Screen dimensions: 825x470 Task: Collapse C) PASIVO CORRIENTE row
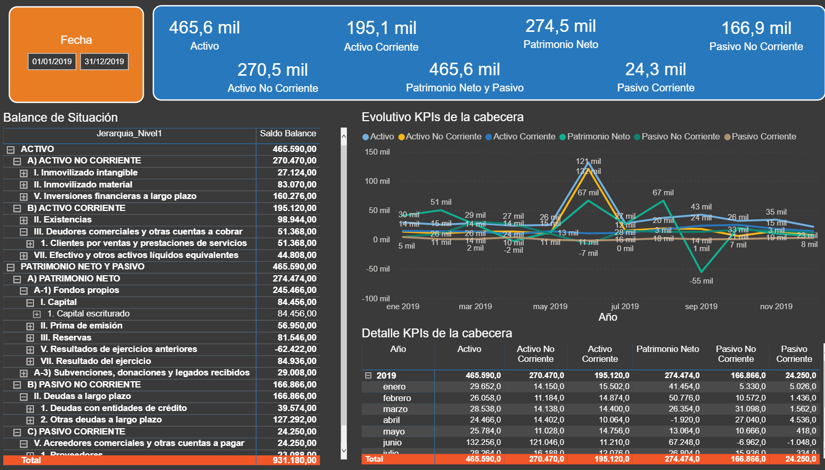tap(17, 432)
